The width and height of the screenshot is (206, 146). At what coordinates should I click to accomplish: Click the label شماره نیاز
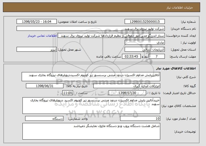[x=188, y=22]
